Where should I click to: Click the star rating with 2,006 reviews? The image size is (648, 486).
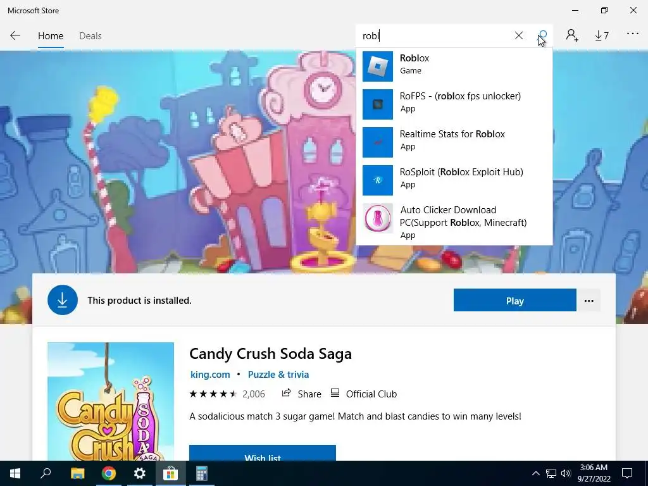click(x=227, y=394)
